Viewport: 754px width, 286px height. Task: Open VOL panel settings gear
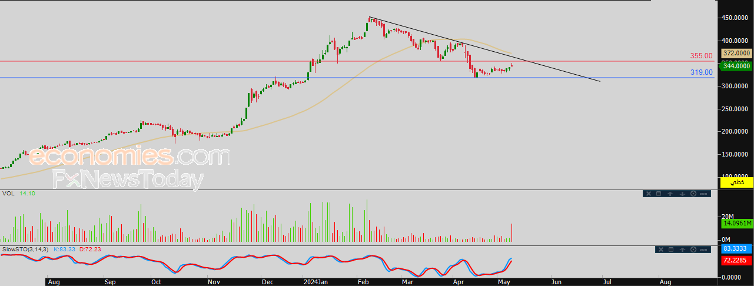click(x=693, y=194)
